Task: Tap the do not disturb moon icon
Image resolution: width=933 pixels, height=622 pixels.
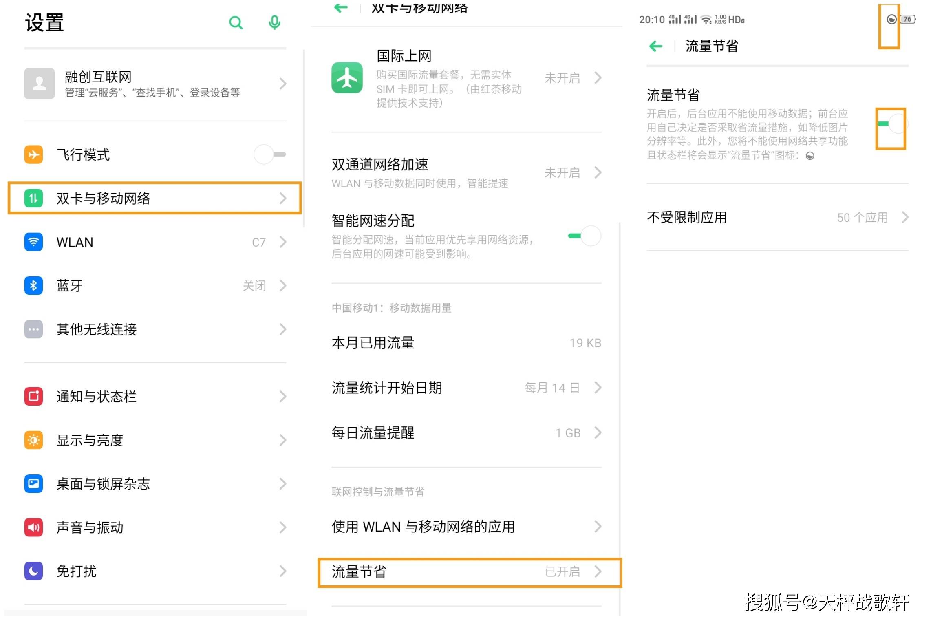Action: tap(33, 571)
